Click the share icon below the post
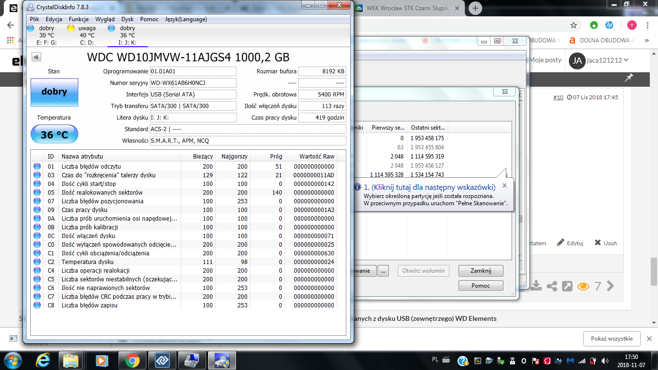The image size is (658, 370). [x=552, y=286]
